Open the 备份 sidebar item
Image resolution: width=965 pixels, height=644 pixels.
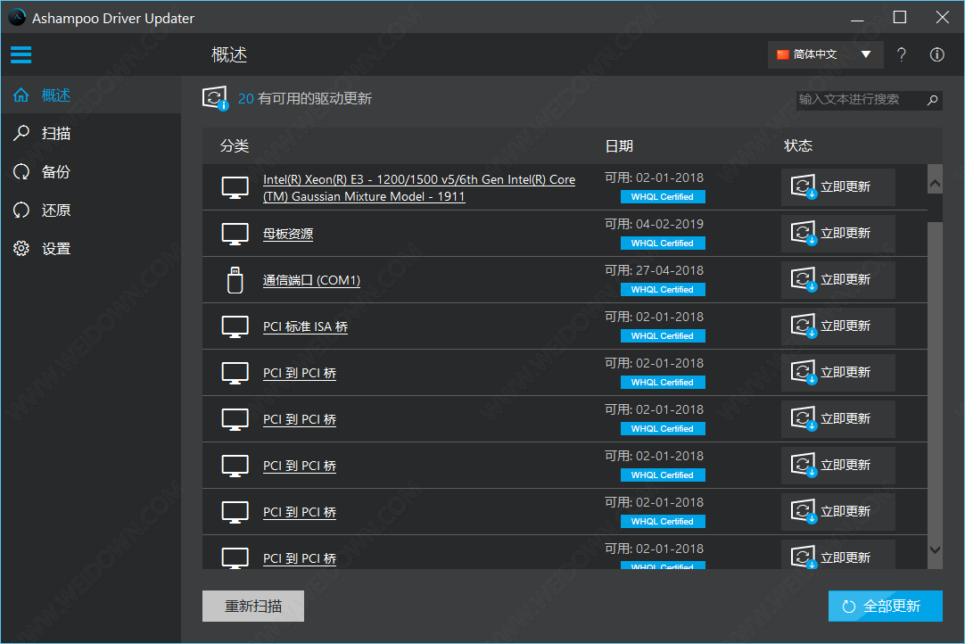91,172
